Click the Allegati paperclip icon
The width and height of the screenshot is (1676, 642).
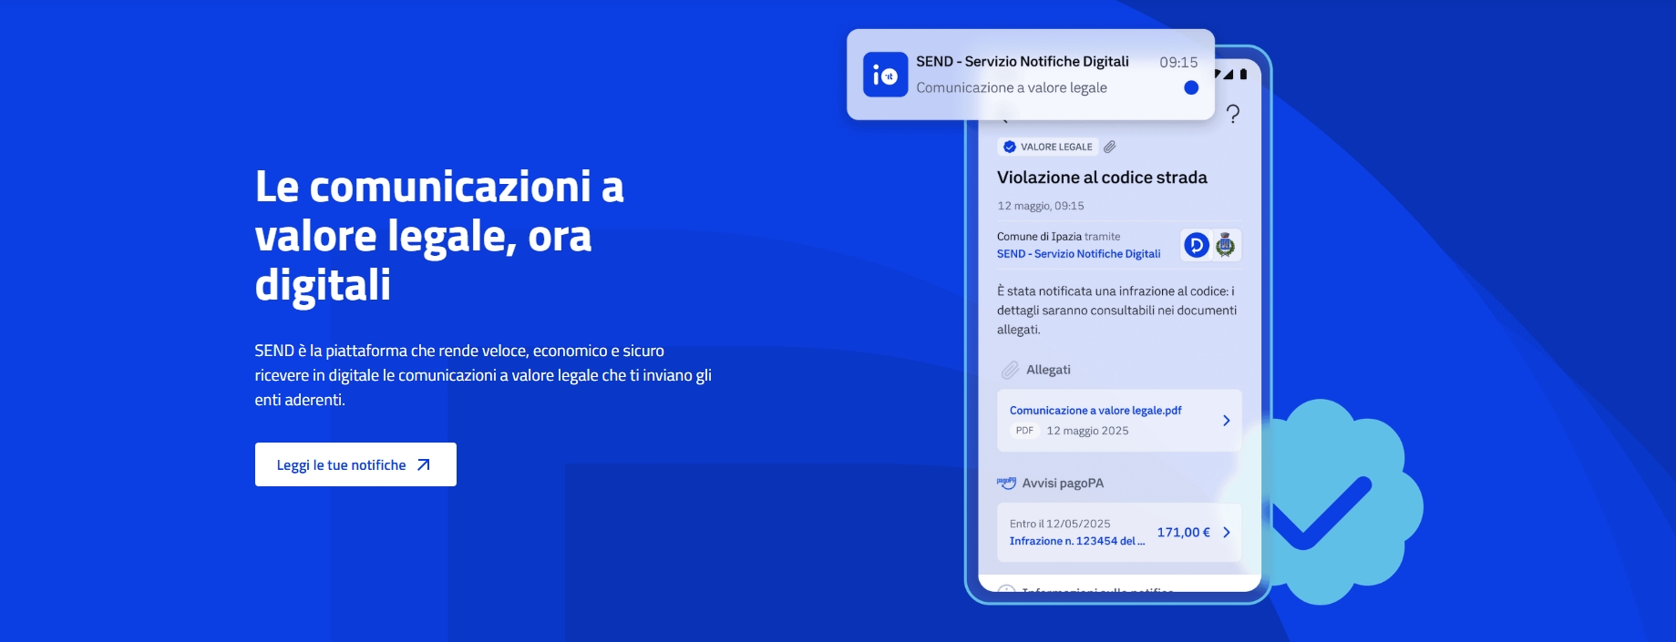(x=1010, y=370)
